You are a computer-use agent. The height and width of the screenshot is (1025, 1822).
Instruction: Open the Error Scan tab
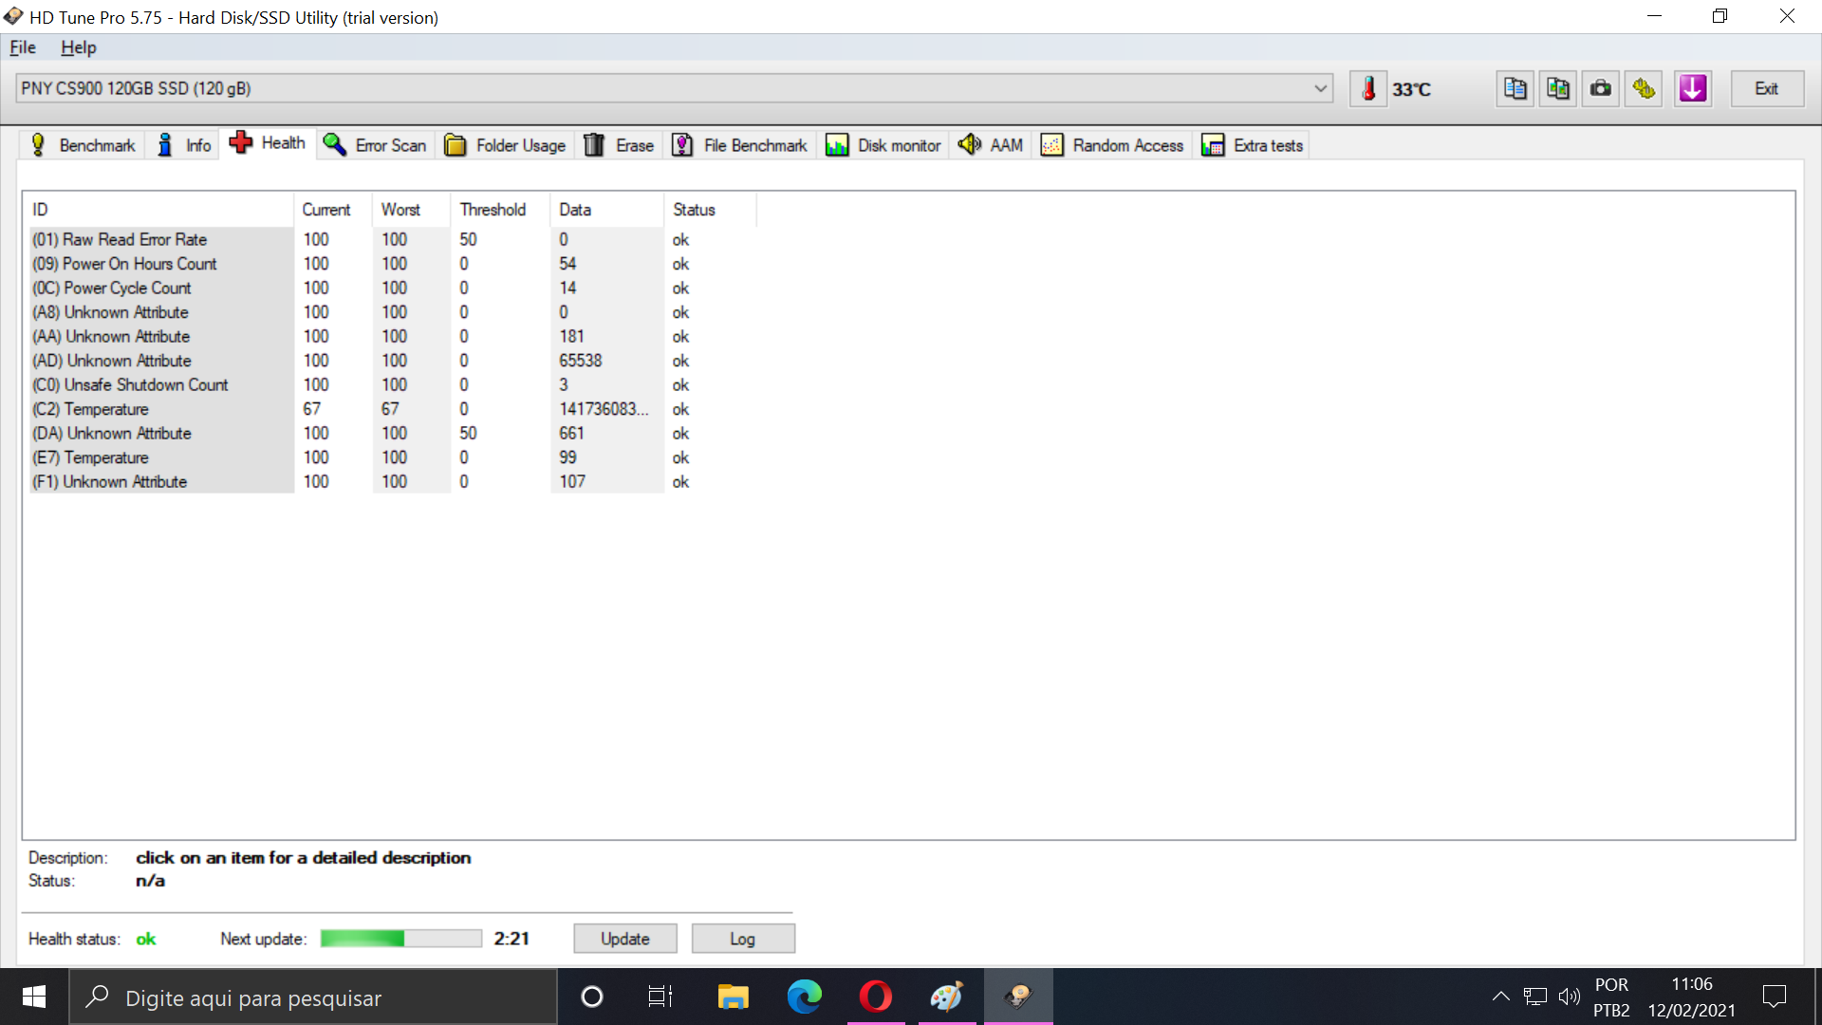tap(375, 145)
